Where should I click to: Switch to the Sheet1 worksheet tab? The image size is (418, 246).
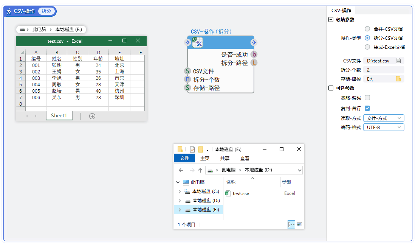(x=59, y=116)
